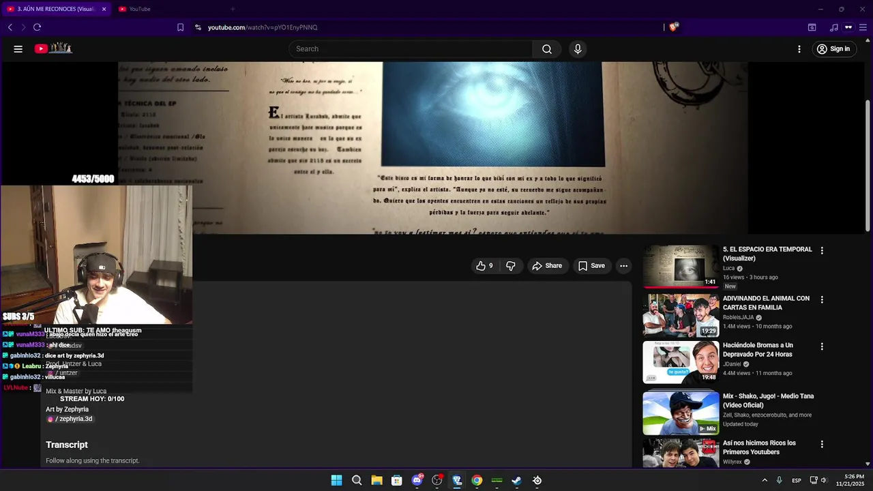This screenshot has height=491, width=873.
Task: Bookmark this page in address bar
Action: click(180, 27)
